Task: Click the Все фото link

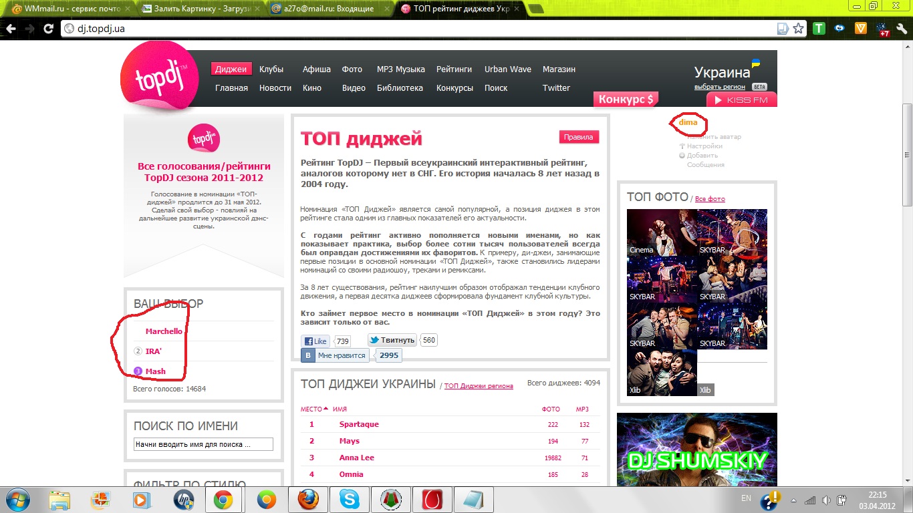Action: pos(710,199)
